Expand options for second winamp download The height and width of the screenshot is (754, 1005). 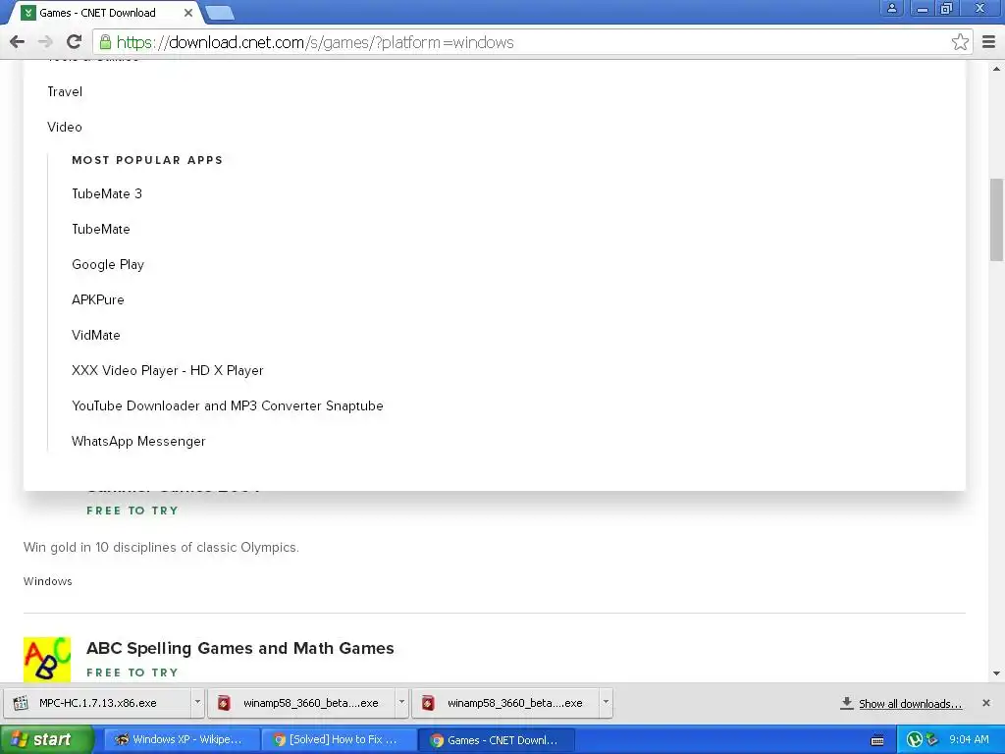(606, 703)
